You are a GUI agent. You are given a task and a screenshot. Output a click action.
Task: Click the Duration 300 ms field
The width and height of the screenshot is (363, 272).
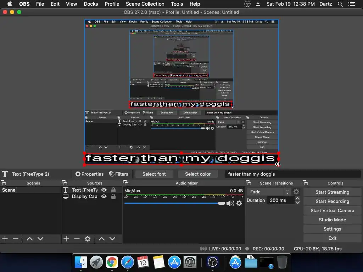coord(280,200)
